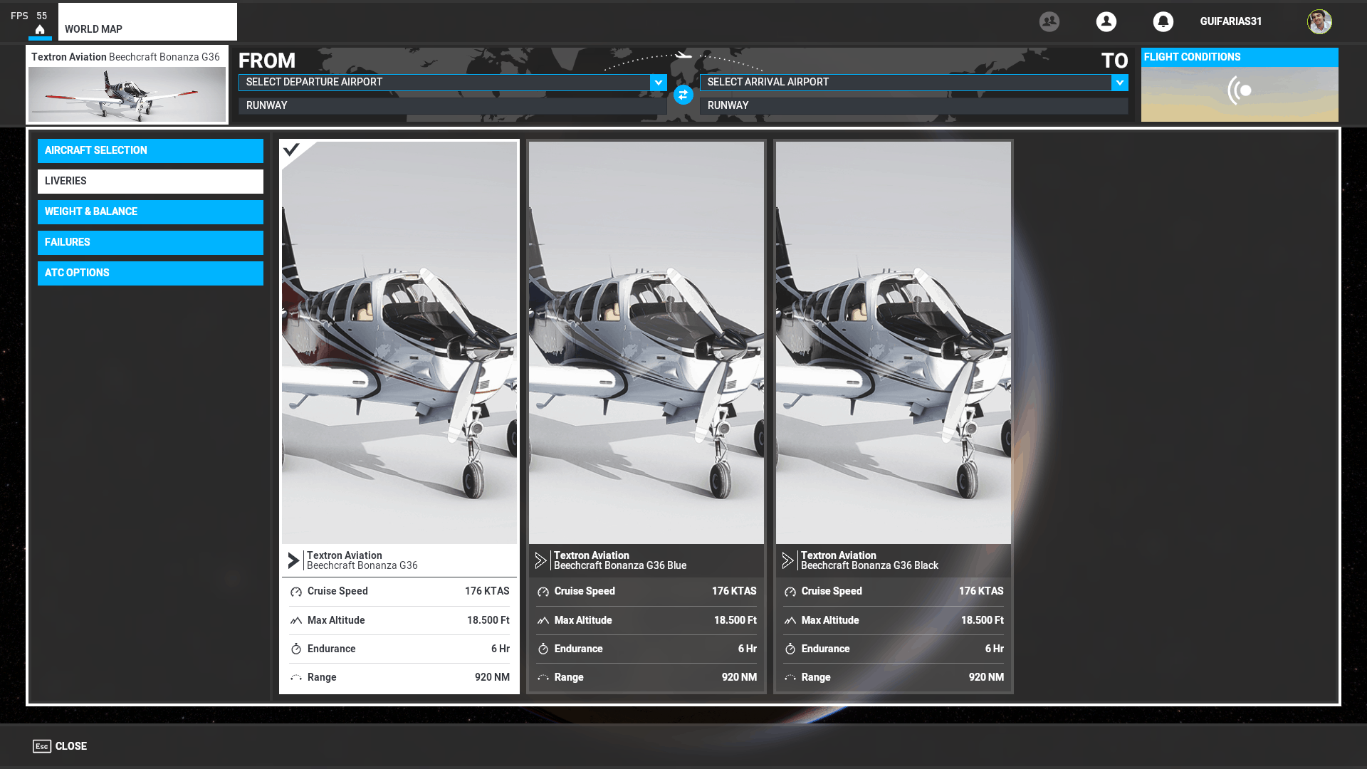Click the Beechcraft Bonanza G36 aircraft thumbnail
Viewport: 1367px width, 769px height.
point(127,94)
